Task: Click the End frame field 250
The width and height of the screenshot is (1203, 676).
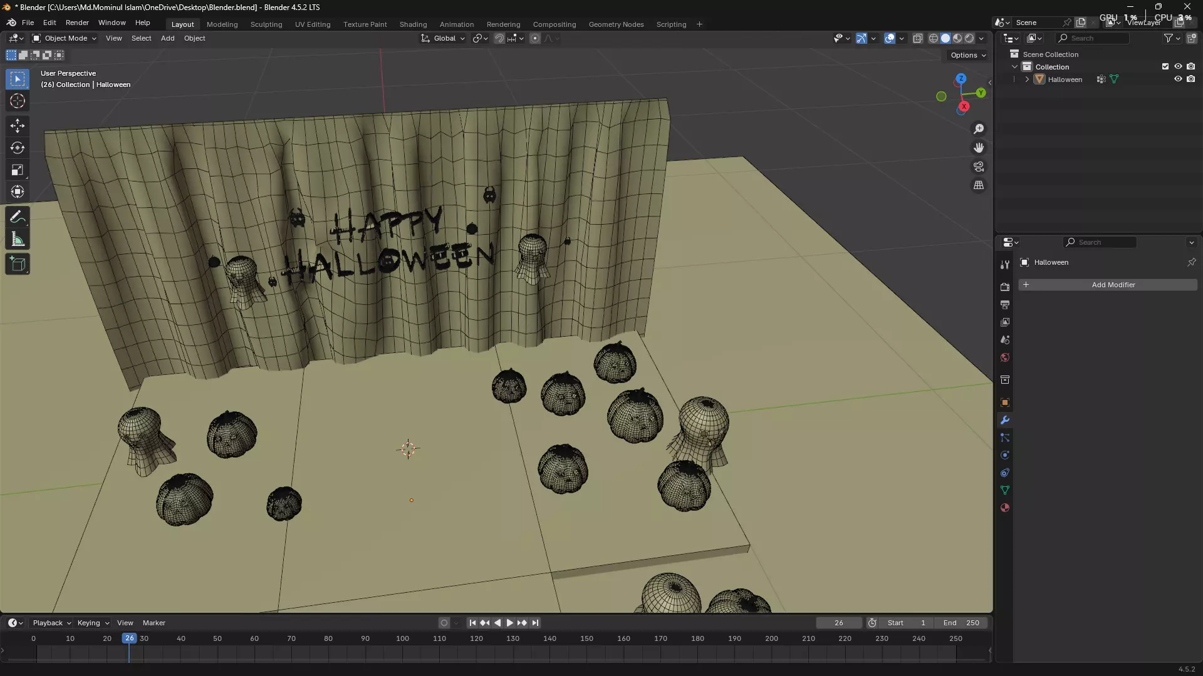Action: click(961, 623)
